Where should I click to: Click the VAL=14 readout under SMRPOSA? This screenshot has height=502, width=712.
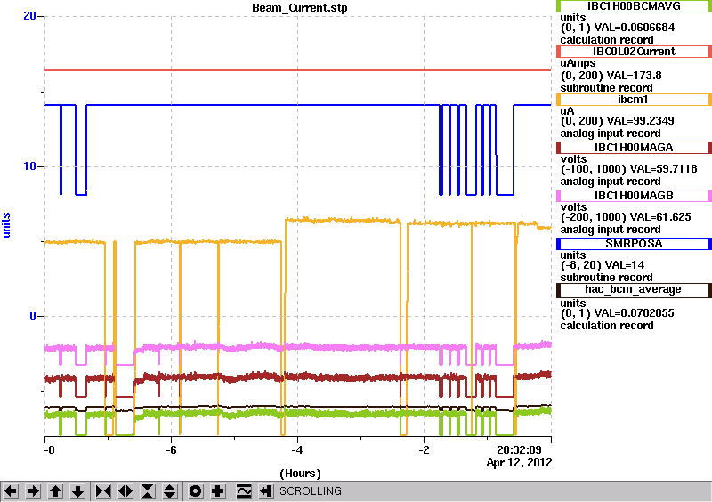tap(619, 265)
